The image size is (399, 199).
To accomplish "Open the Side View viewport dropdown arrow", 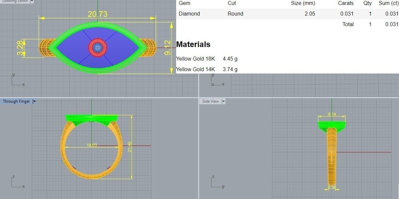I will (224, 101).
